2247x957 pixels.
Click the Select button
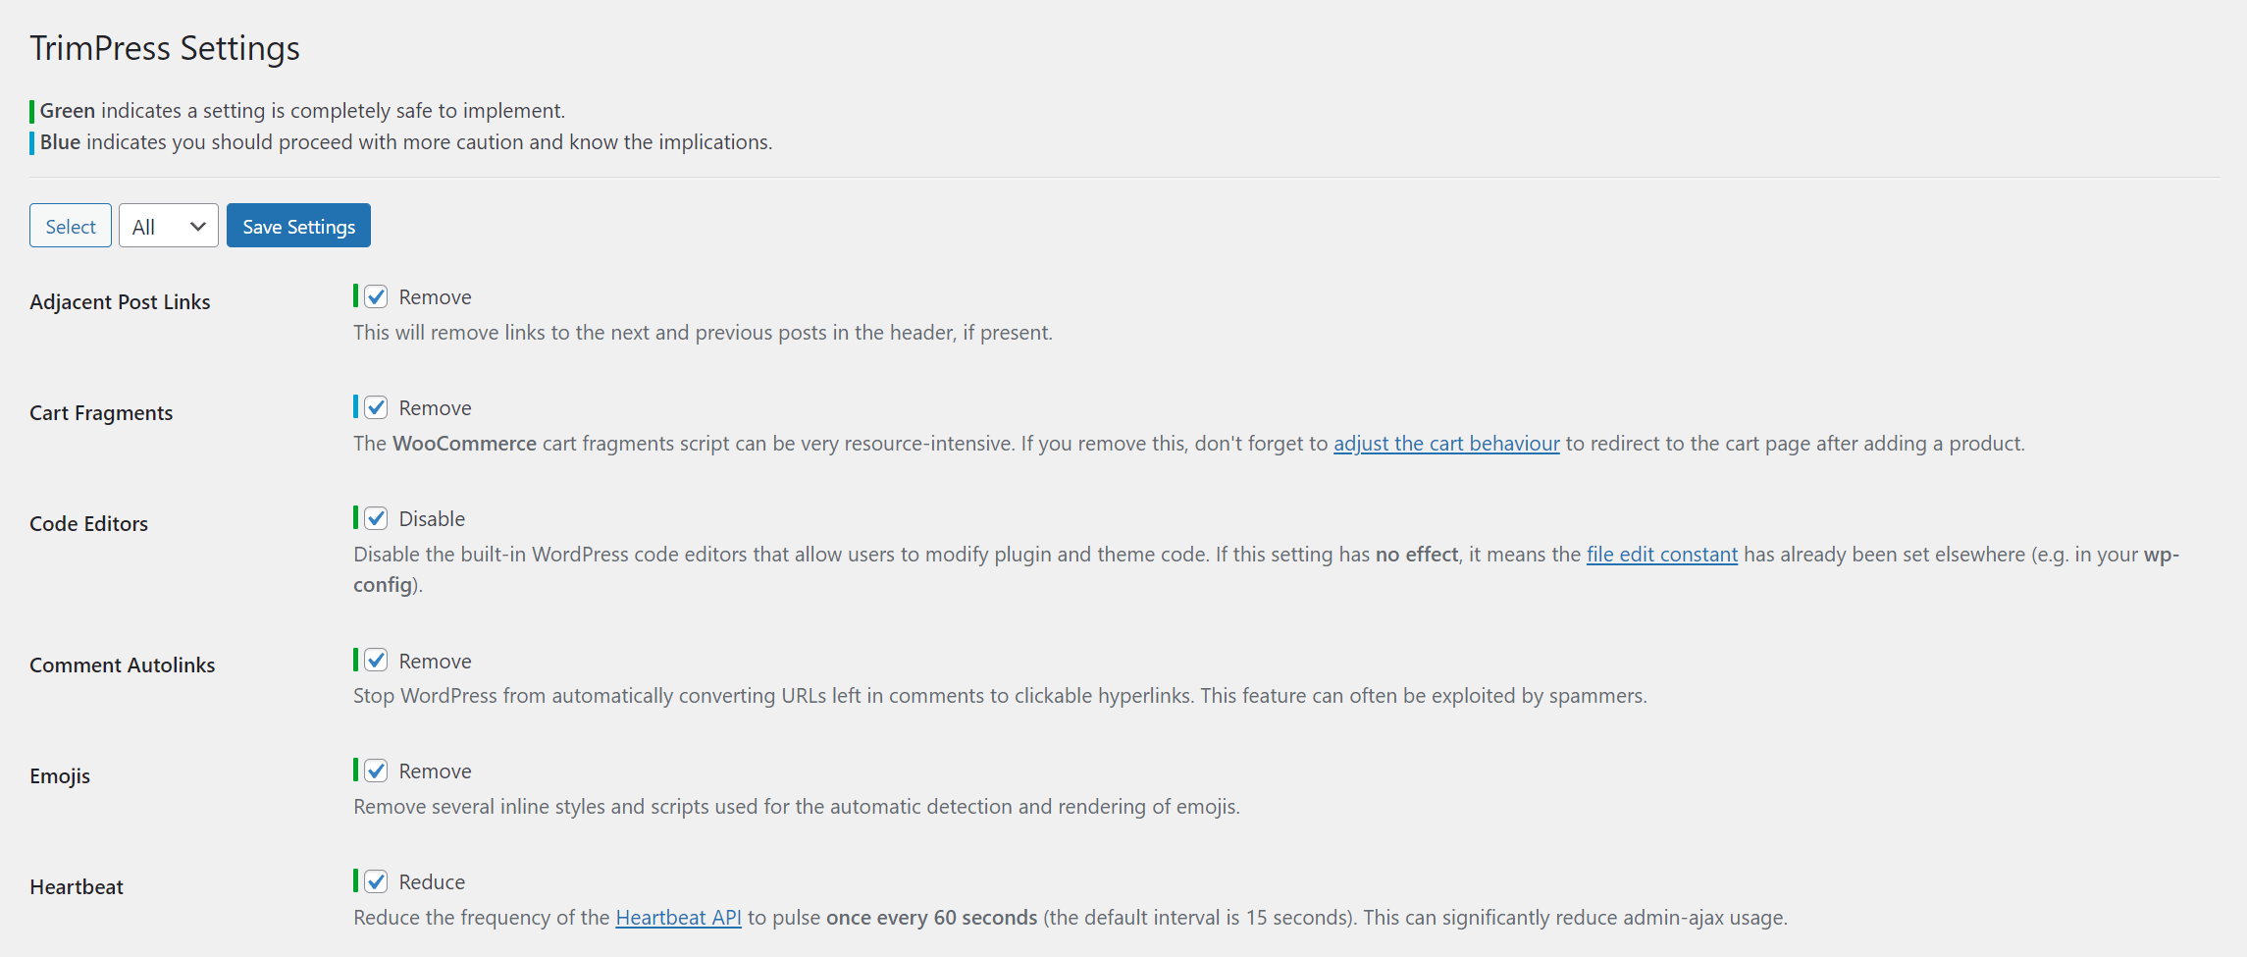coord(71,226)
